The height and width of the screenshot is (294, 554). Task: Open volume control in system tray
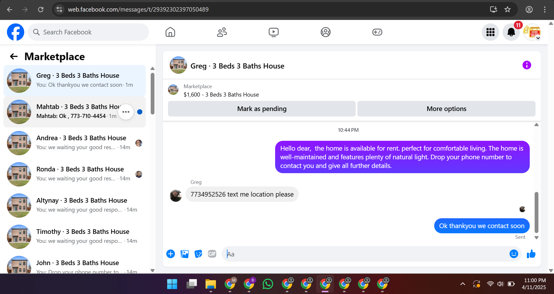[x=500, y=284]
